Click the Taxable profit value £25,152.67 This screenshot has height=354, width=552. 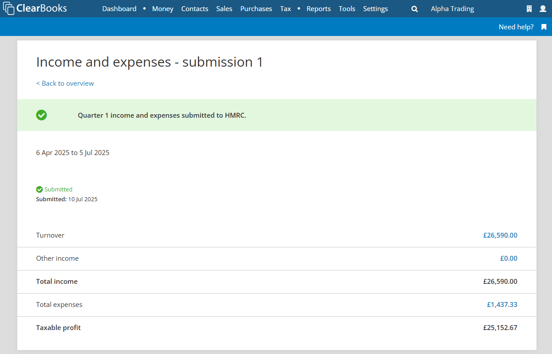click(500, 328)
